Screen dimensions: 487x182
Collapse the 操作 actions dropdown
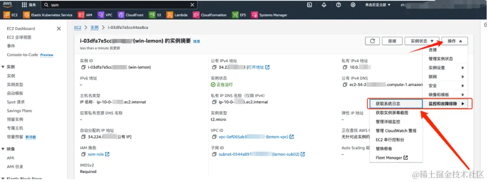coord(455,41)
